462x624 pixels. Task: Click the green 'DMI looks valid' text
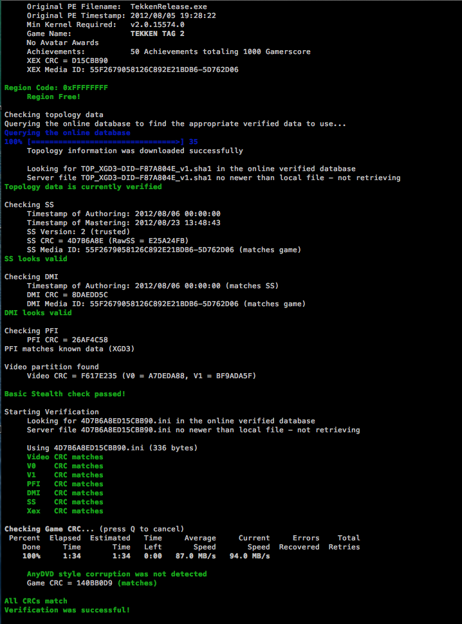(38, 313)
